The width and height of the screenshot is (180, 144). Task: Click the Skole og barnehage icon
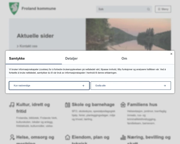pyautogui.click(x=67, y=105)
